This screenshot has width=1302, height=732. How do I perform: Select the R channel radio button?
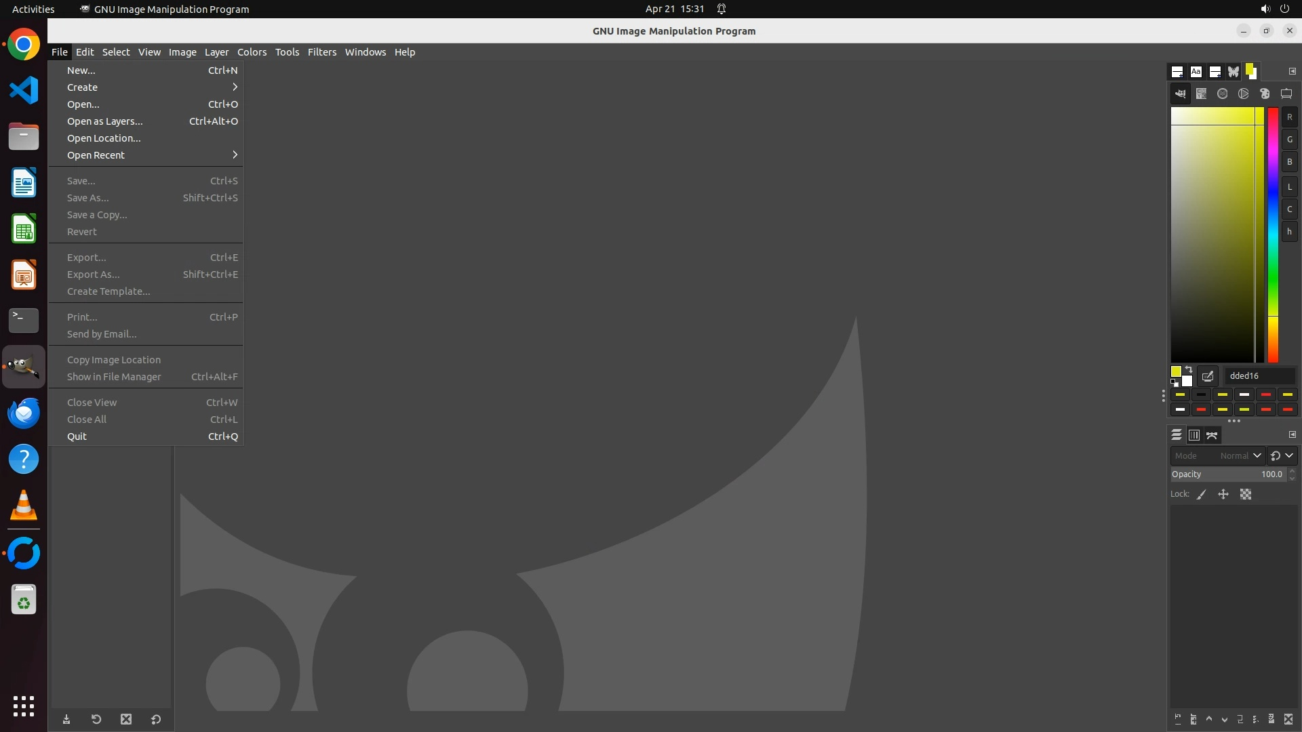pyautogui.click(x=1289, y=117)
